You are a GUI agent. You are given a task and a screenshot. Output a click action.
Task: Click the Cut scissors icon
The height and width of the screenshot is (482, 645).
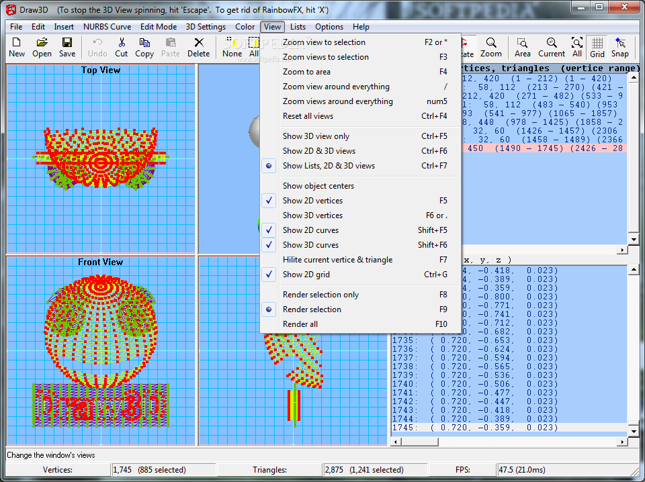(x=122, y=47)
